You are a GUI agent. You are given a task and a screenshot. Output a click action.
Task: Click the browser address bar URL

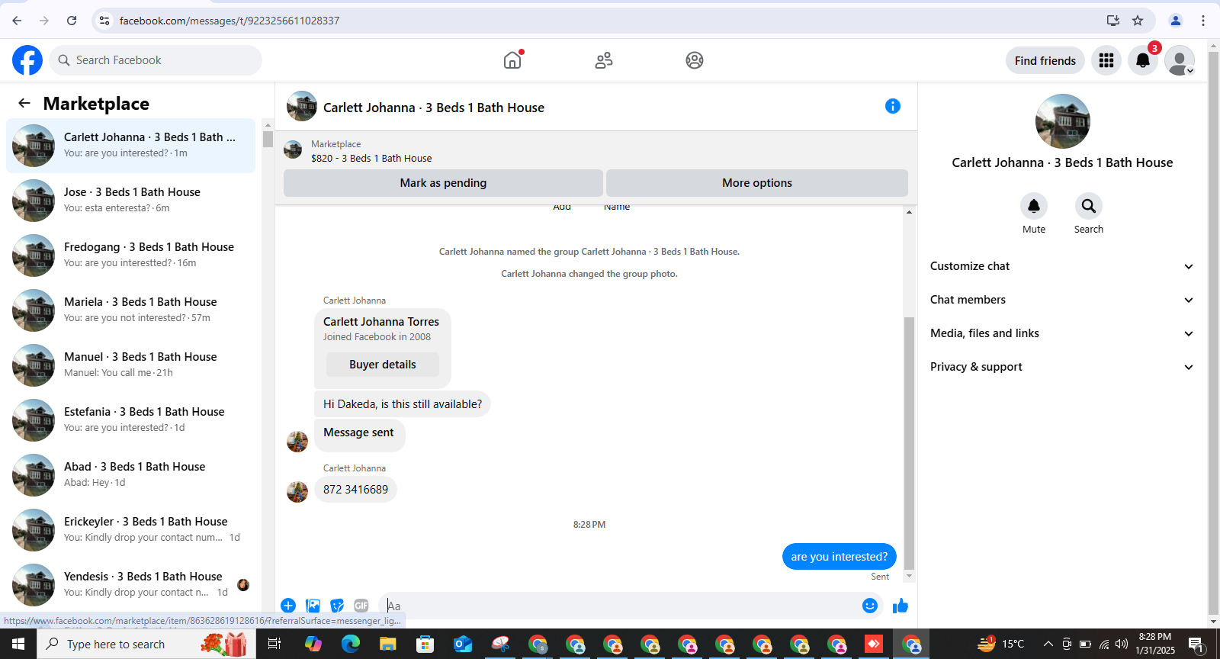(230, 21)
